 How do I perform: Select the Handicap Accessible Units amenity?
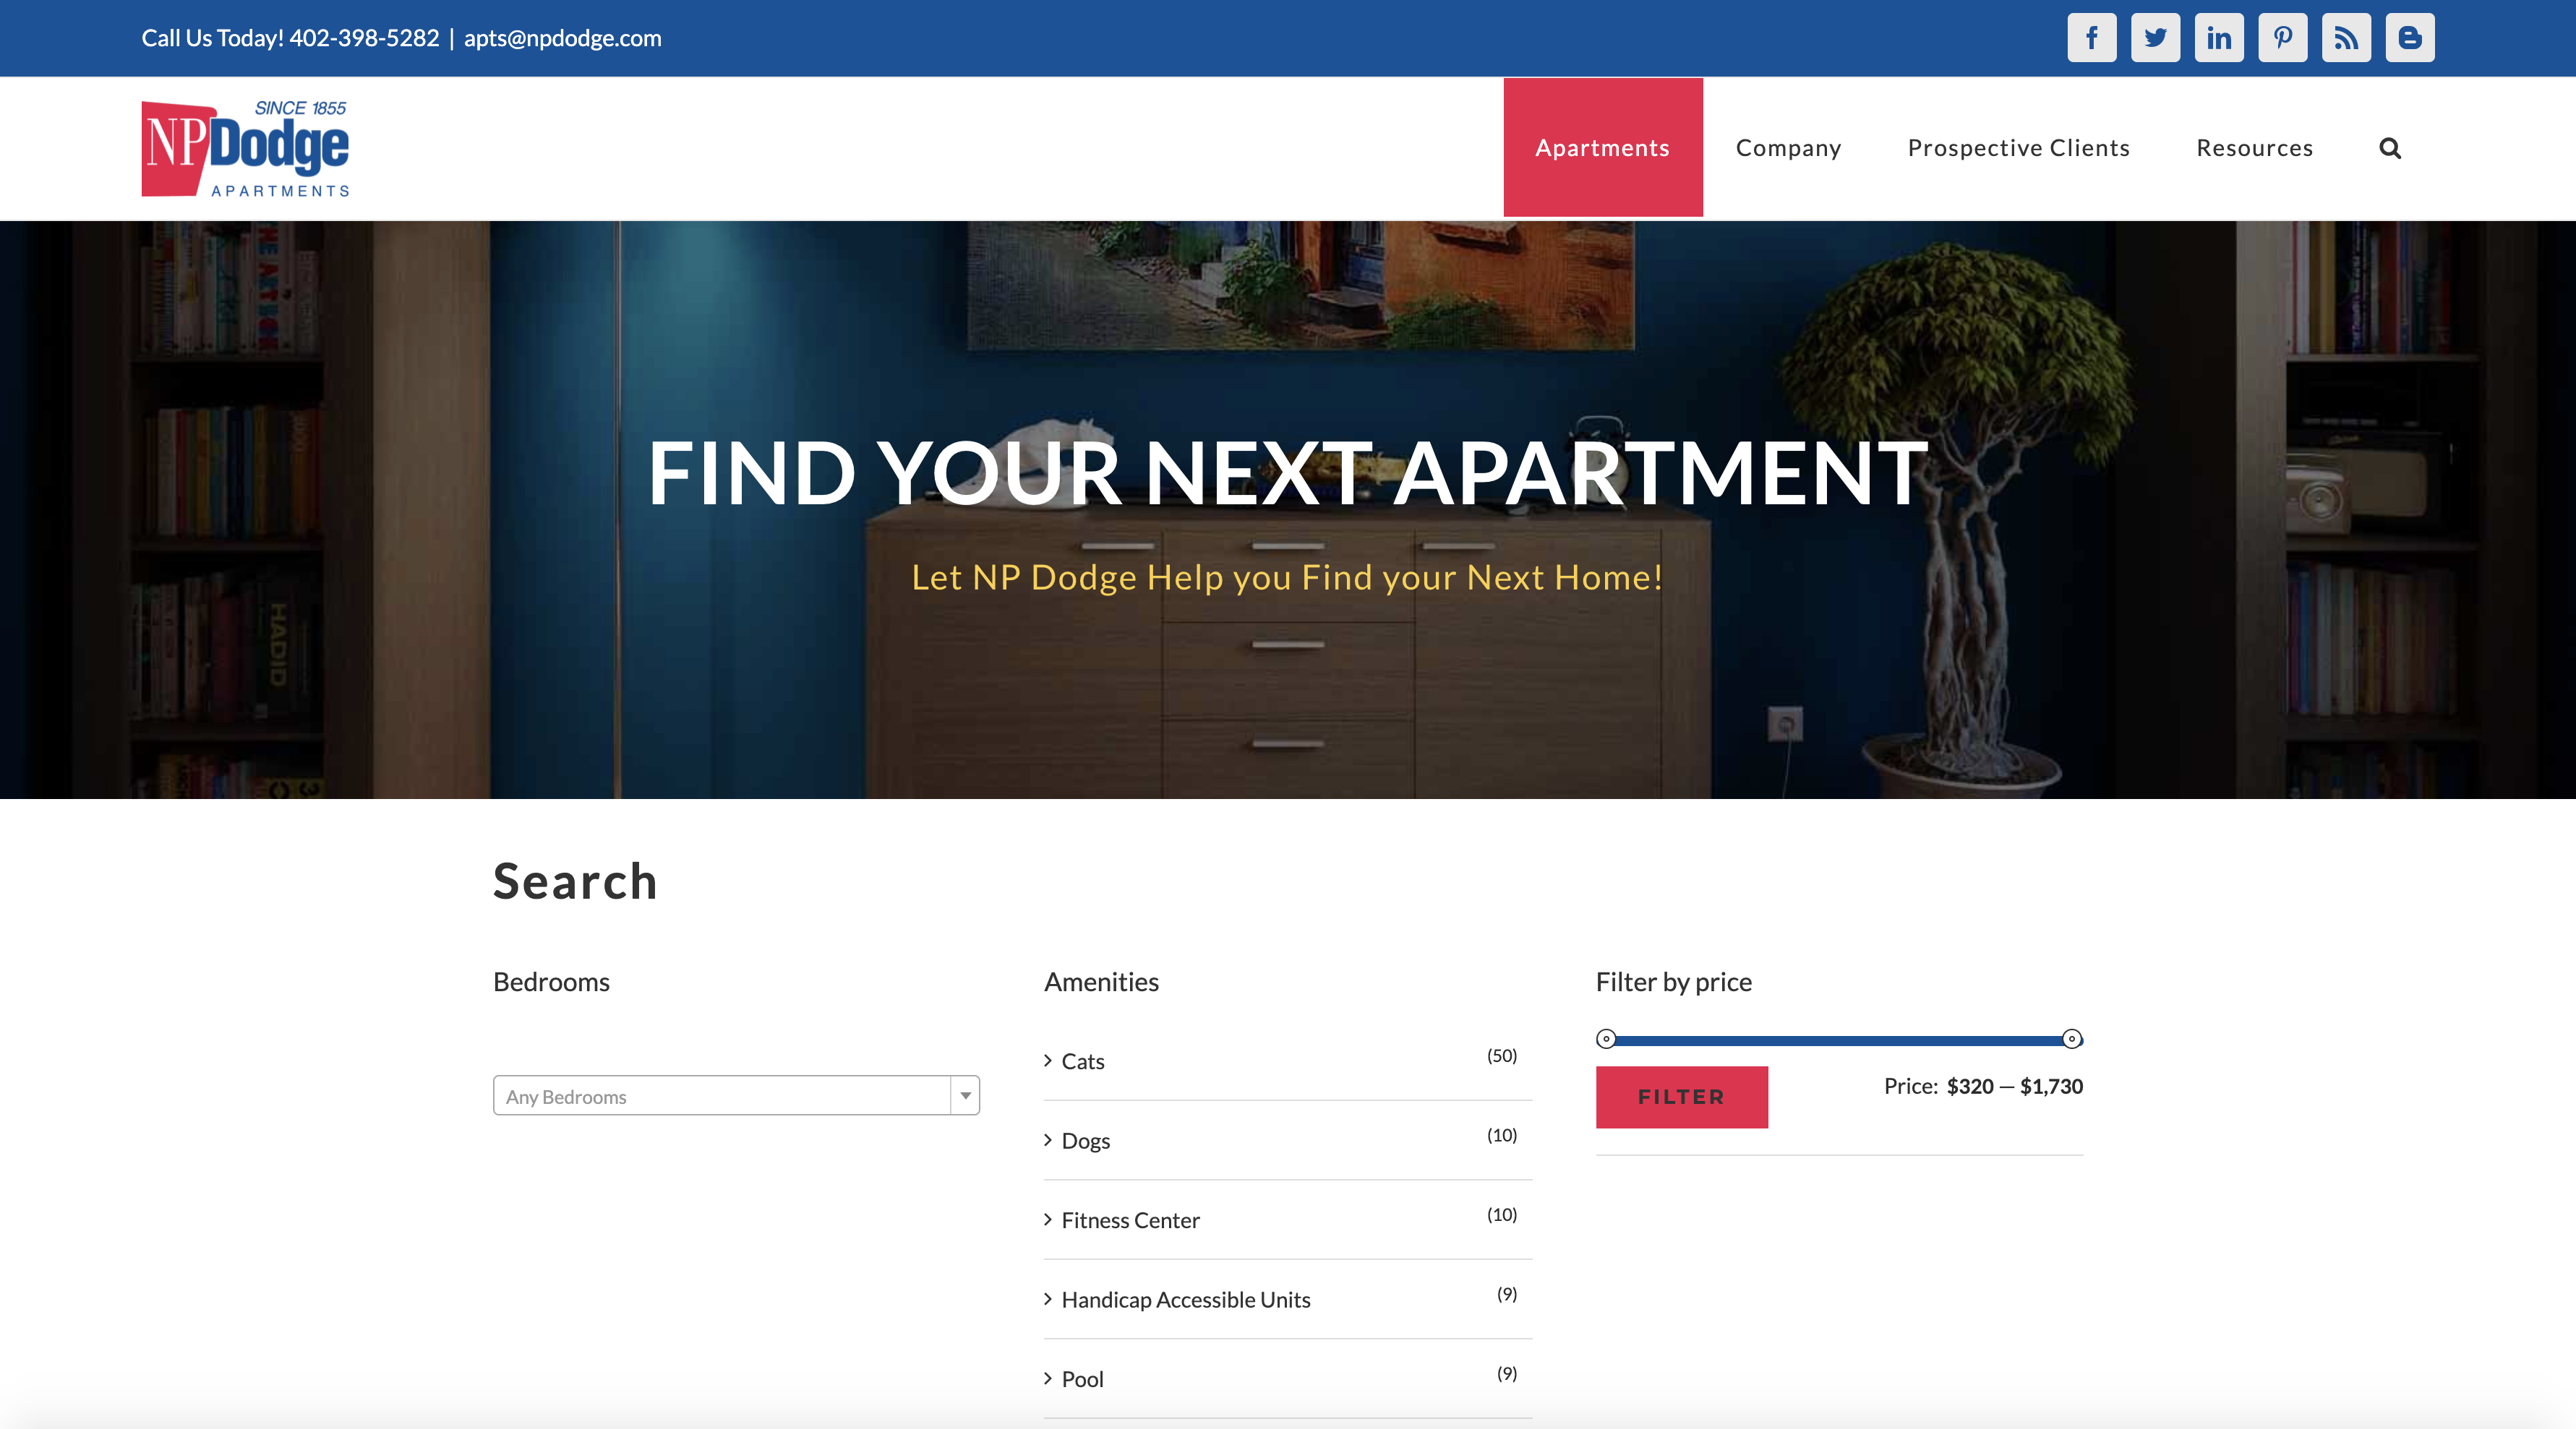pyautogui.click(x=1185, y=1299)
